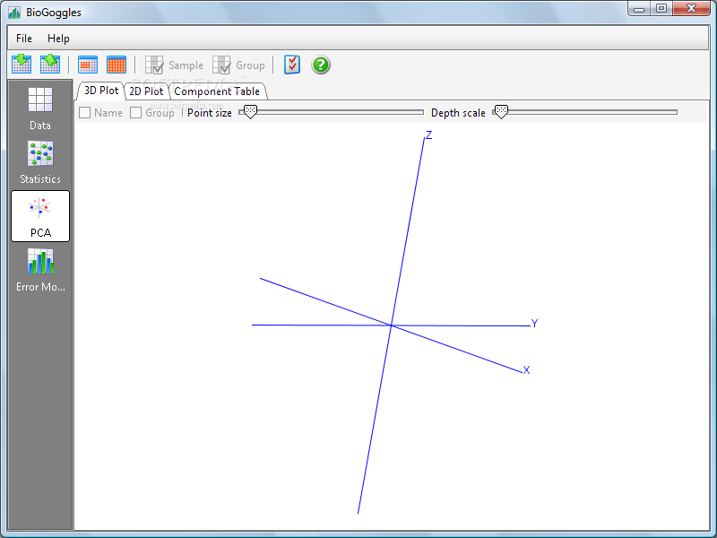Click the partial table selection toolbar icon
Viewport: 717px width, 538px height.
pos(87,65)
